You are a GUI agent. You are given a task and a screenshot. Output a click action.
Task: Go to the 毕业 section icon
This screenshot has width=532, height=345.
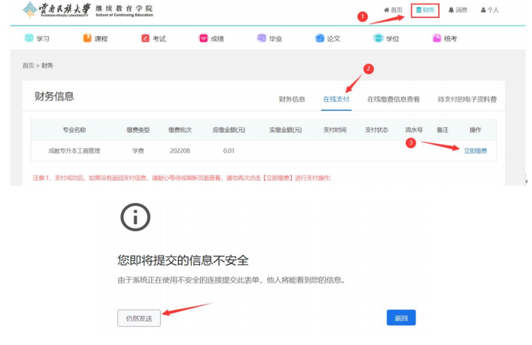coord(261,38)
